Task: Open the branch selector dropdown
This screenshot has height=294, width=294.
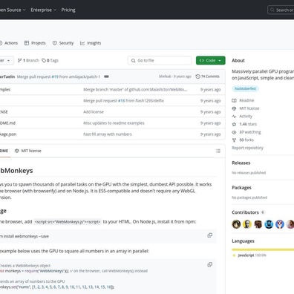Action: click(7, 60)
